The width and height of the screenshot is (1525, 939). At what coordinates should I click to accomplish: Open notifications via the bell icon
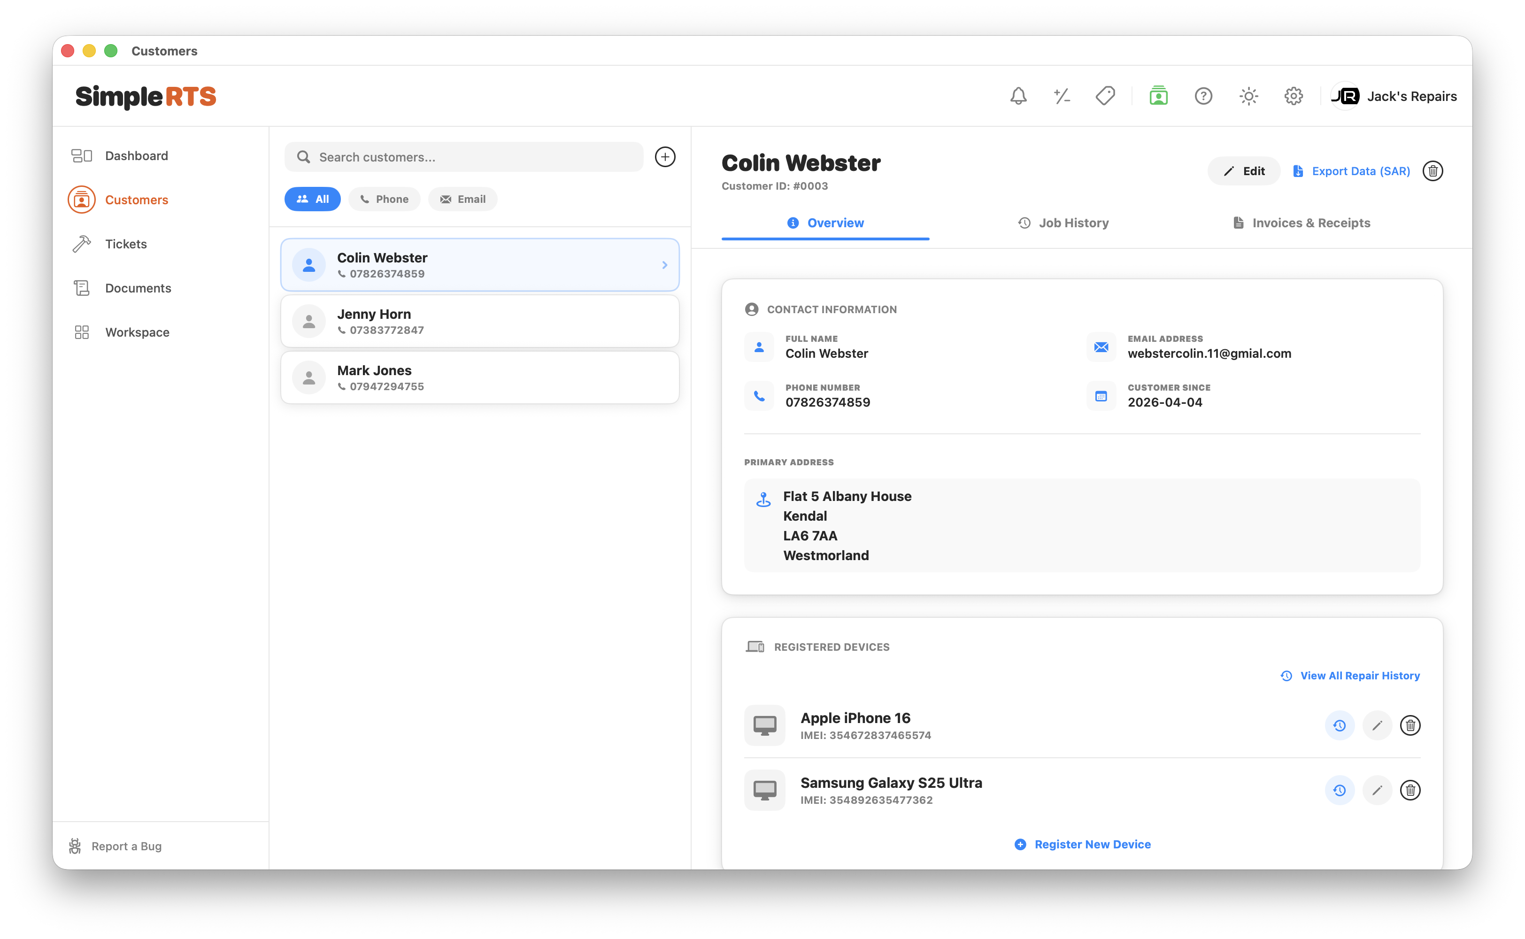click(1018, 96)
